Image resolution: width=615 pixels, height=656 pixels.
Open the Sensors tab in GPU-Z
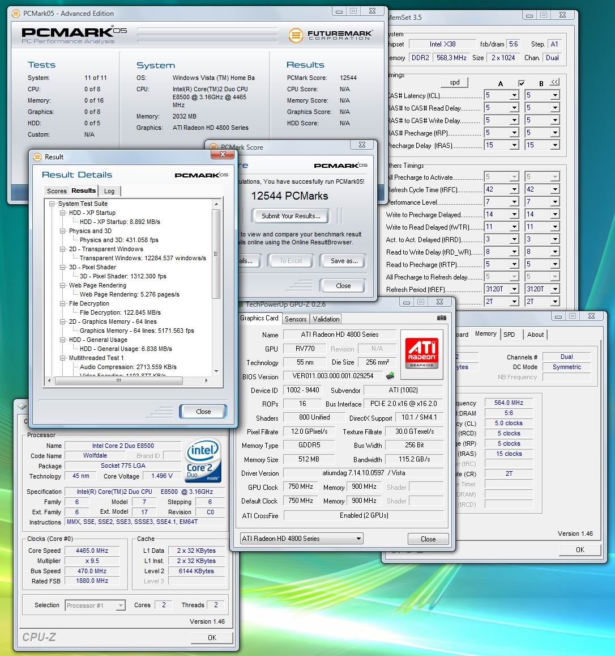pos(296,319)
